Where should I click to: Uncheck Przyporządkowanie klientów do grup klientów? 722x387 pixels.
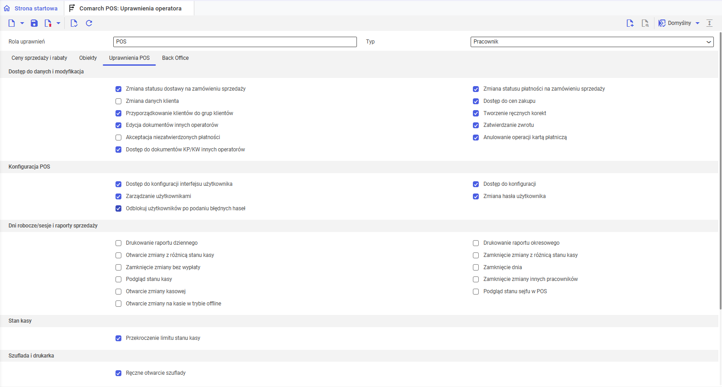[119, 113]
